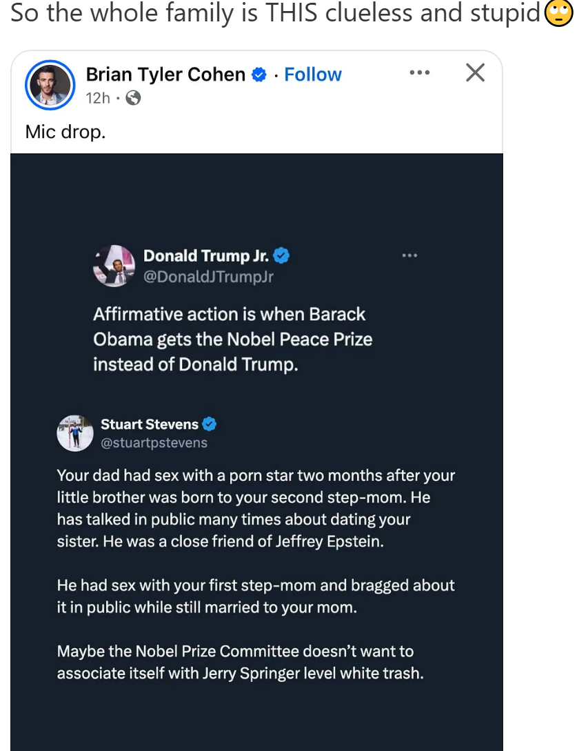This screenshot has width=588, height=751.
Task: Click the "Mic drop." caption text
Action: 65,131
